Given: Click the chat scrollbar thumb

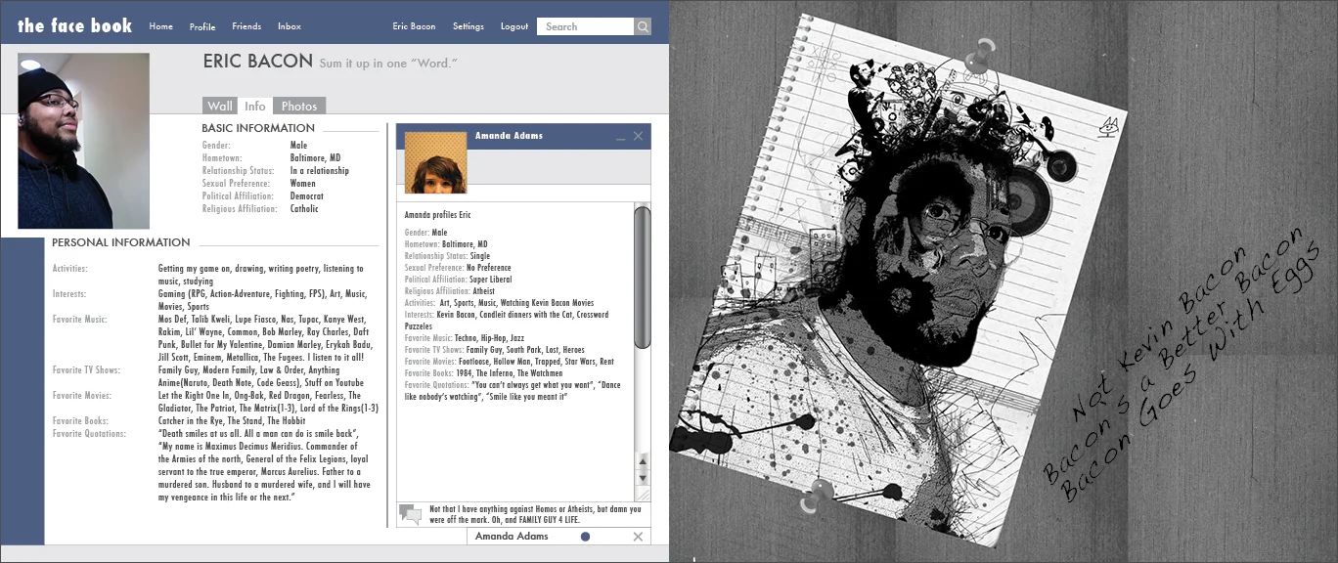Looking at the screenshot, I should coord(643,277).
